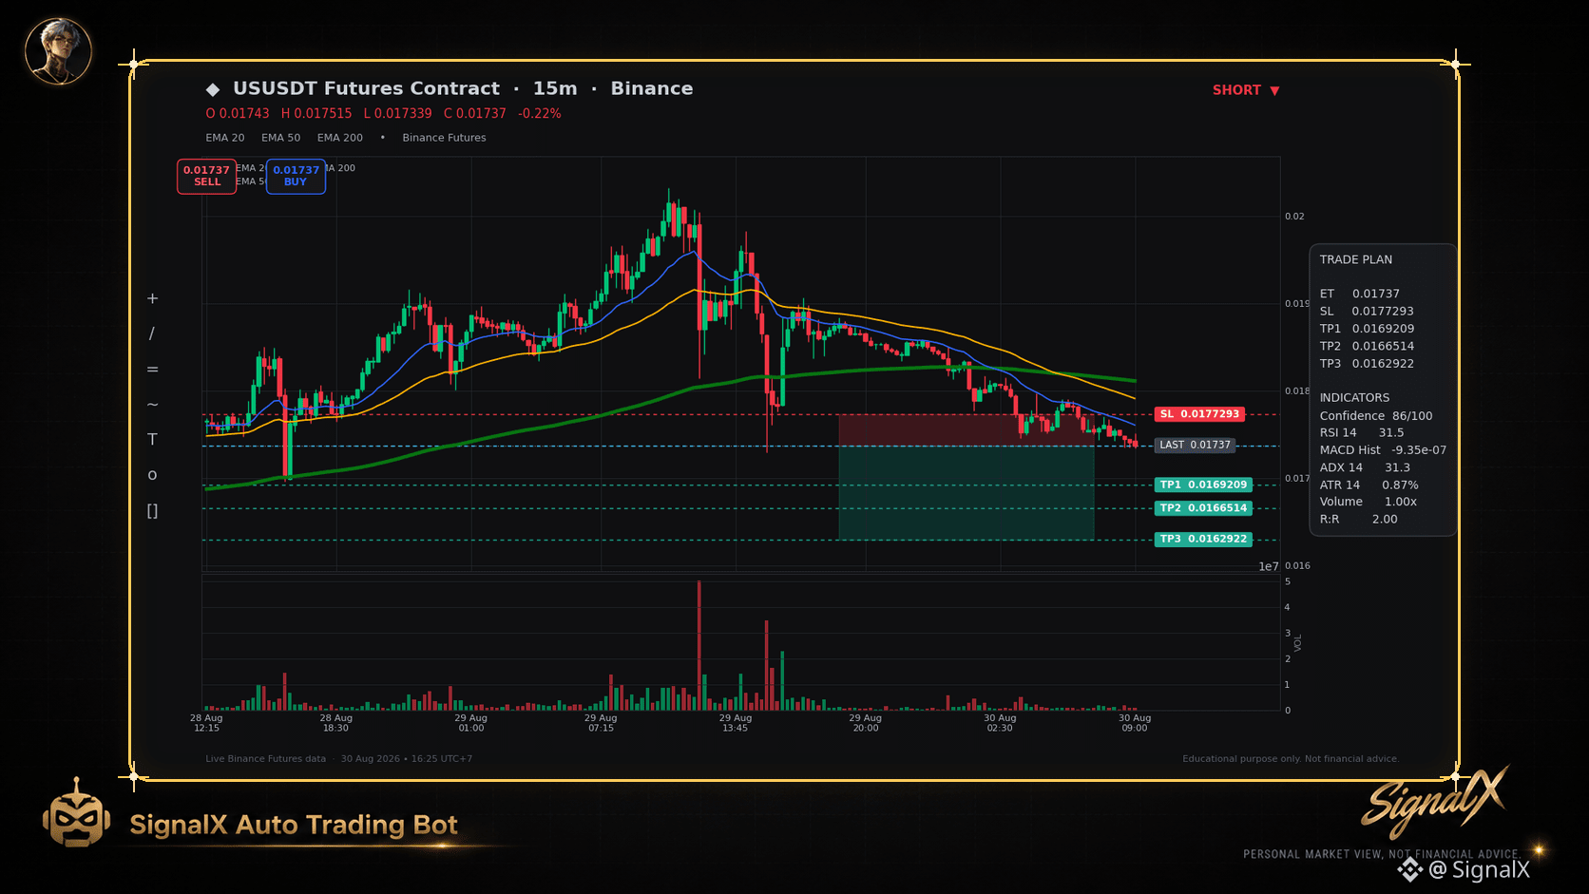Click the Binance exchange name in the title

pyautogui.click(x=652, y=88)
